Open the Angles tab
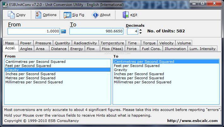Screen dimensions: 224x127 [x=26, y=49]
